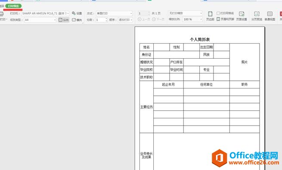282x170 pixels.
Task: Click the 毕业时间 cell in the preview
Action: click(177, 69)
